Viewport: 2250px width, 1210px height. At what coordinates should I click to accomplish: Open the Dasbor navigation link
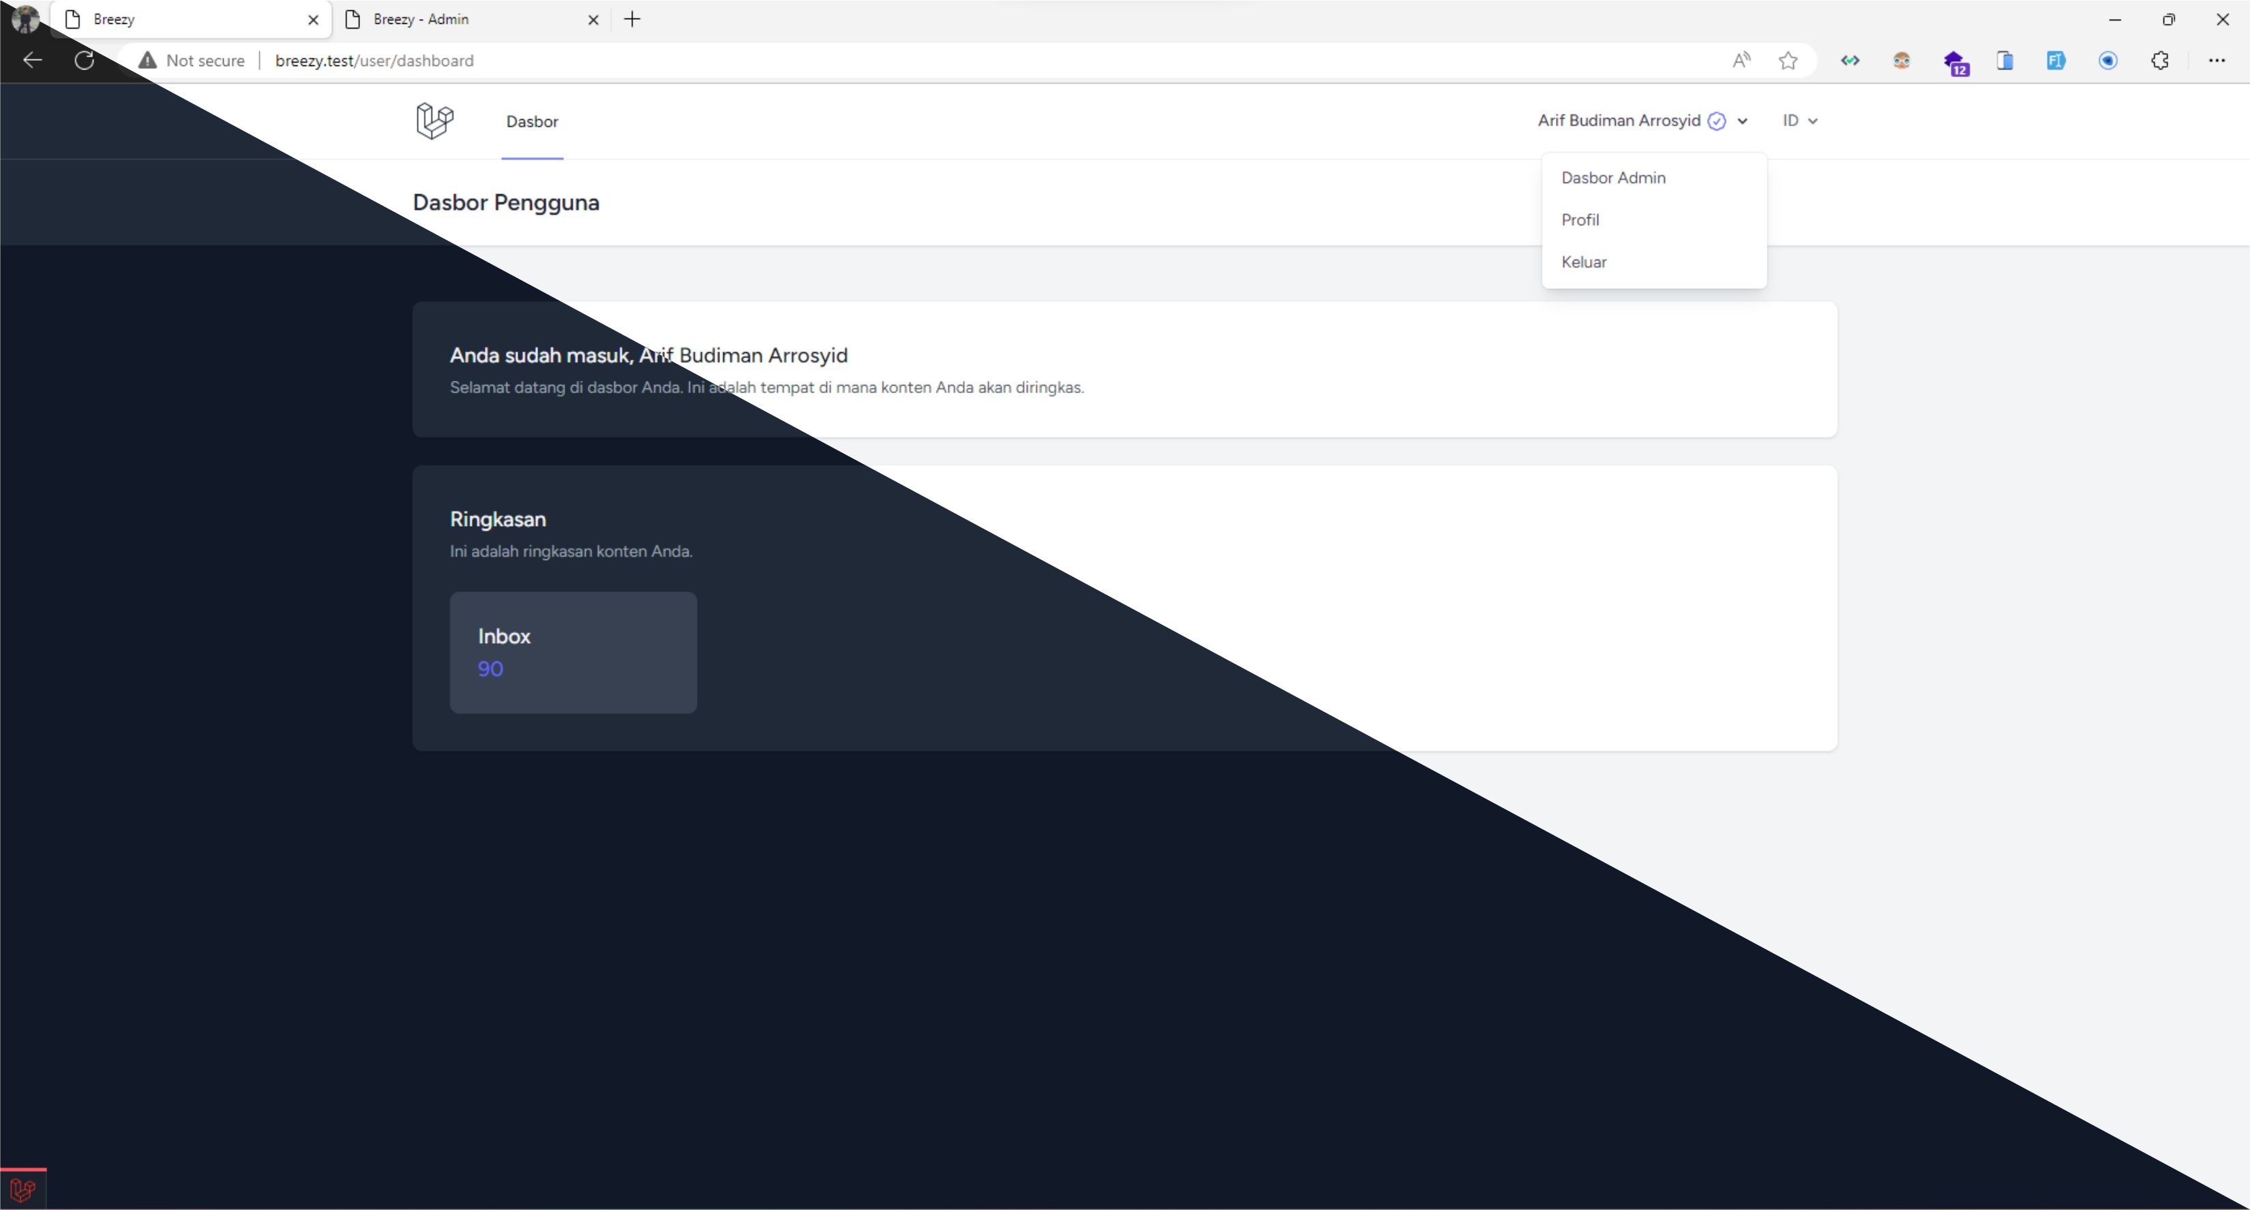[532, 121]
